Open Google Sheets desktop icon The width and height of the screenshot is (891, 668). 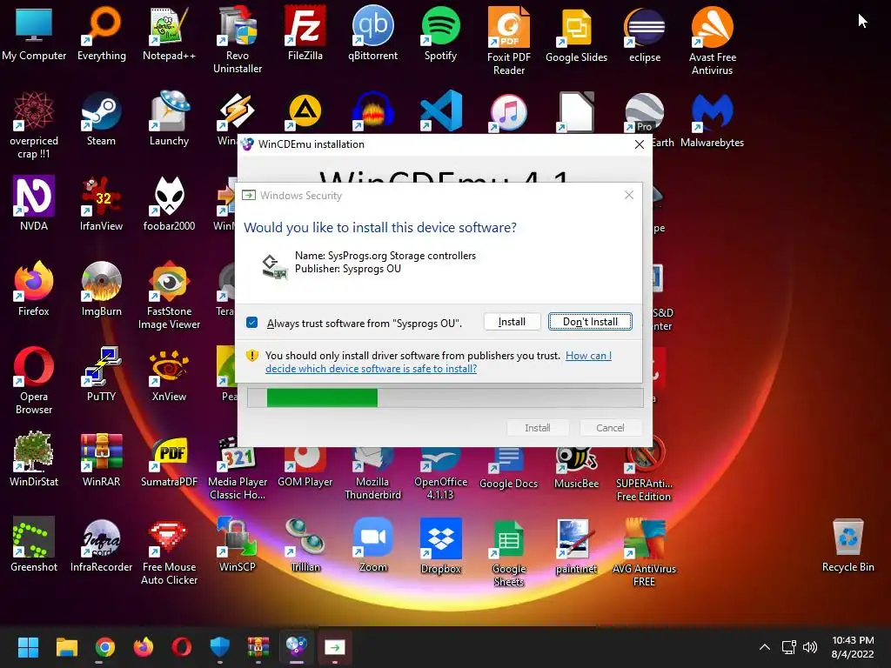tap(508, 552)
